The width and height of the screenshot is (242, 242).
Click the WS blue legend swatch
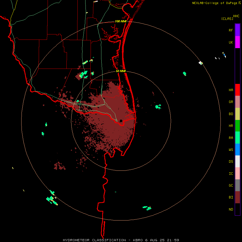[237, 150]
